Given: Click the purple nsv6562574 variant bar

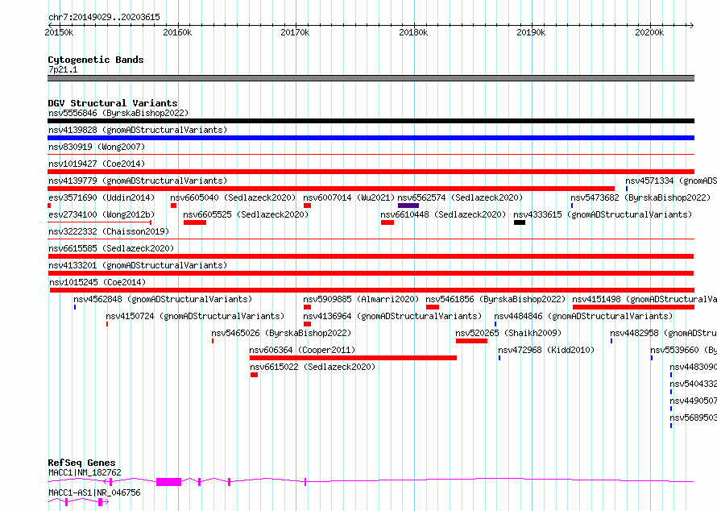Looking at the screenshot, I should click(408, 206).
